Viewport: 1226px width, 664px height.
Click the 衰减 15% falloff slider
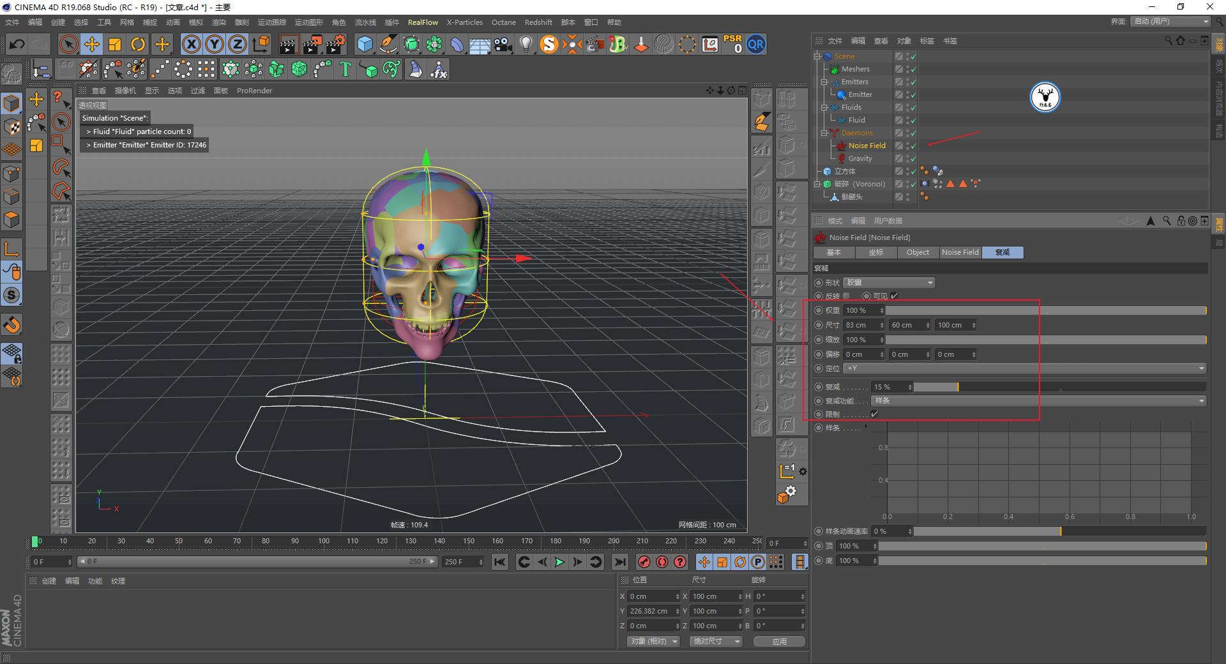pyautogui.click(x=936, y=387)
